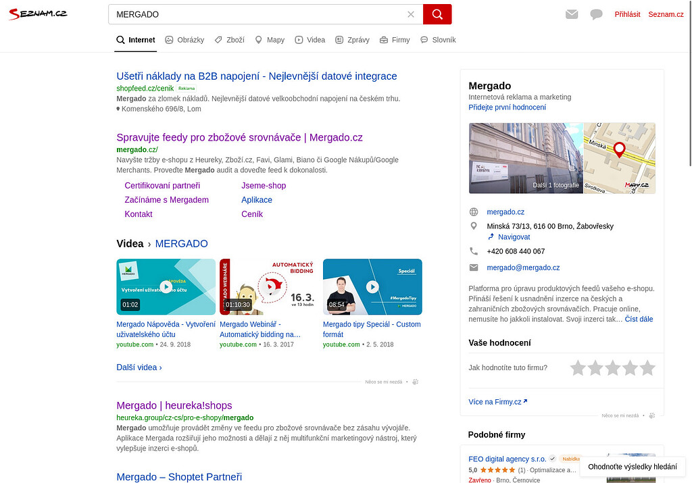The width and height of the screenshot is (692, 483).
Task: Rate the company one star
Action: (578, 368)
